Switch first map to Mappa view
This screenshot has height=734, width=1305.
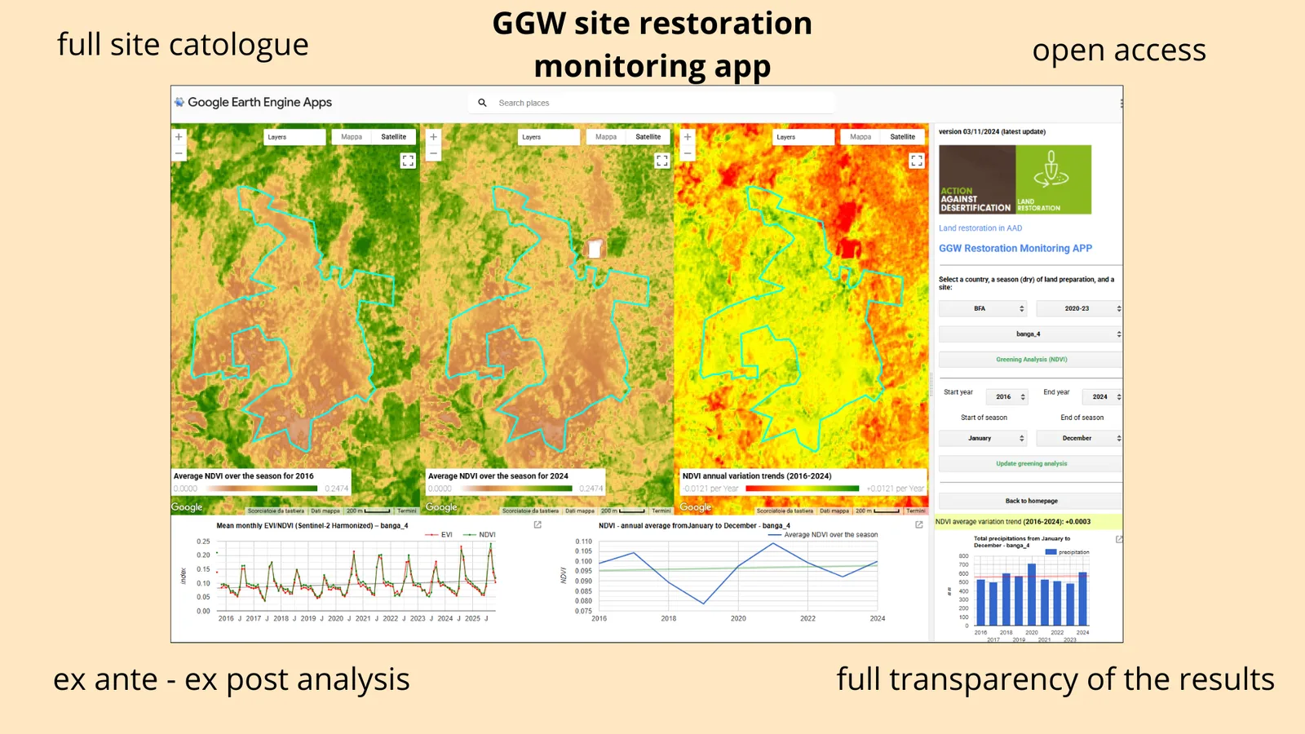352,137
